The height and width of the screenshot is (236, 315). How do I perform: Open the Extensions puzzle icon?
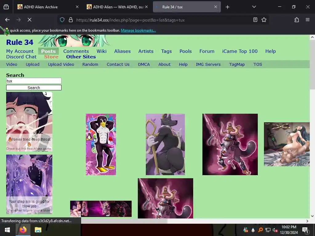[x=297, y=20]
